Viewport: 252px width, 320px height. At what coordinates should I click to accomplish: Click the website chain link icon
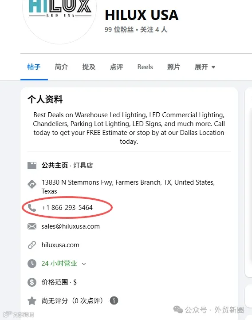coord(32,245)
